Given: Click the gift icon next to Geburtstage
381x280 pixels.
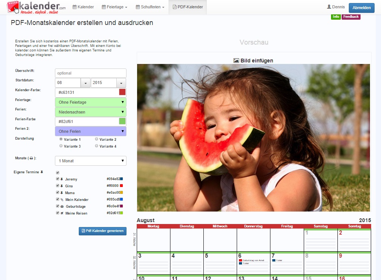Looking at the screenshot, I should pyautogui.click(x=62, y=206).
